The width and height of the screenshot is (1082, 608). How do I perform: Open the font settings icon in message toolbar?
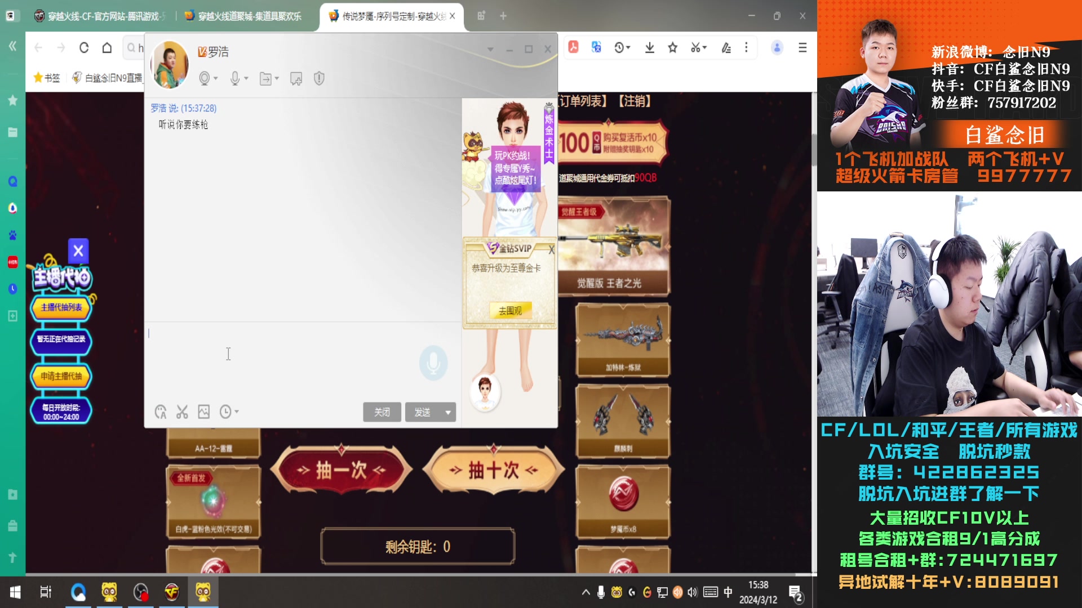(x=161, y=412)
